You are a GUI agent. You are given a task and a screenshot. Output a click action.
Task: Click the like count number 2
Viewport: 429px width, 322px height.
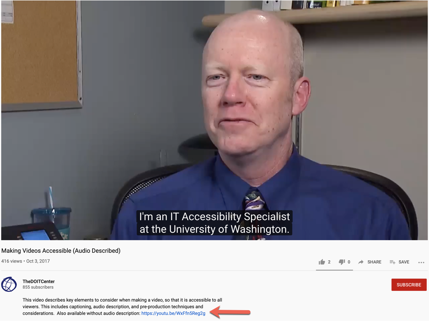[x=329, y=262]
